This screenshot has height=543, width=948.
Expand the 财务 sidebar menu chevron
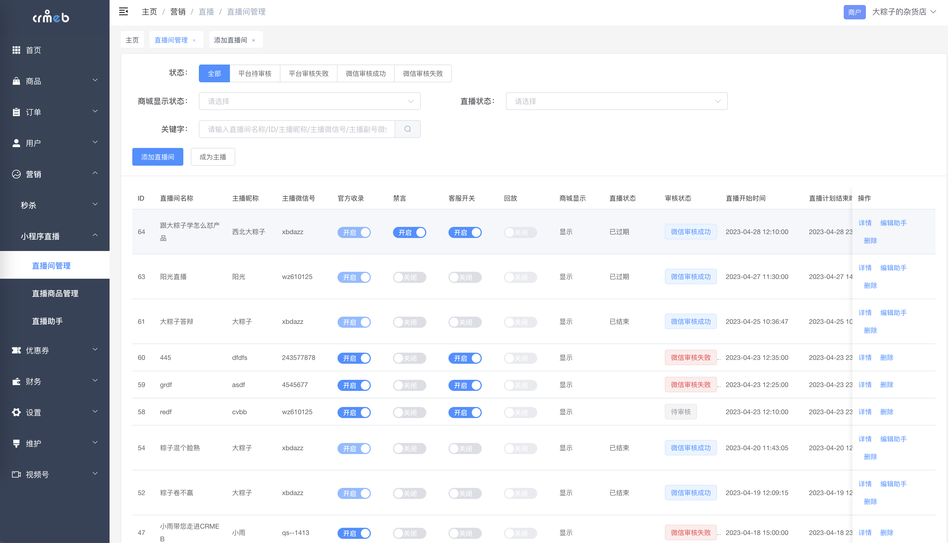click(x=95, y=380)
